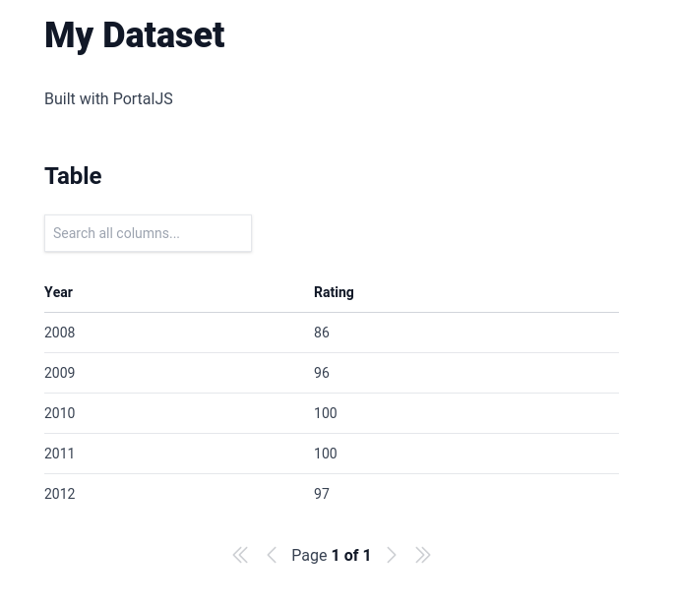The image size is (678, 608).
Task: Click the rating 100 in the 2010 row
Action: (x=326, y=413)
